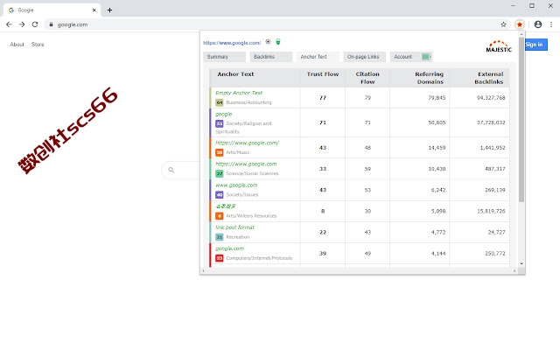This screenshot has width=560, height=350.
Task: Click the gear settings icon beside URL
Action: click(268, 42)
